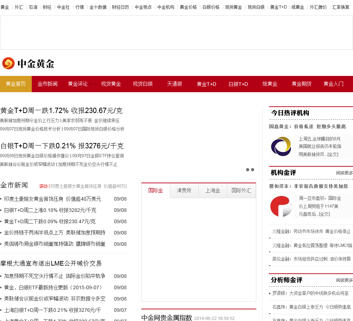
Task: Select the first carousel dot indicator
Action: coord(248,170)
